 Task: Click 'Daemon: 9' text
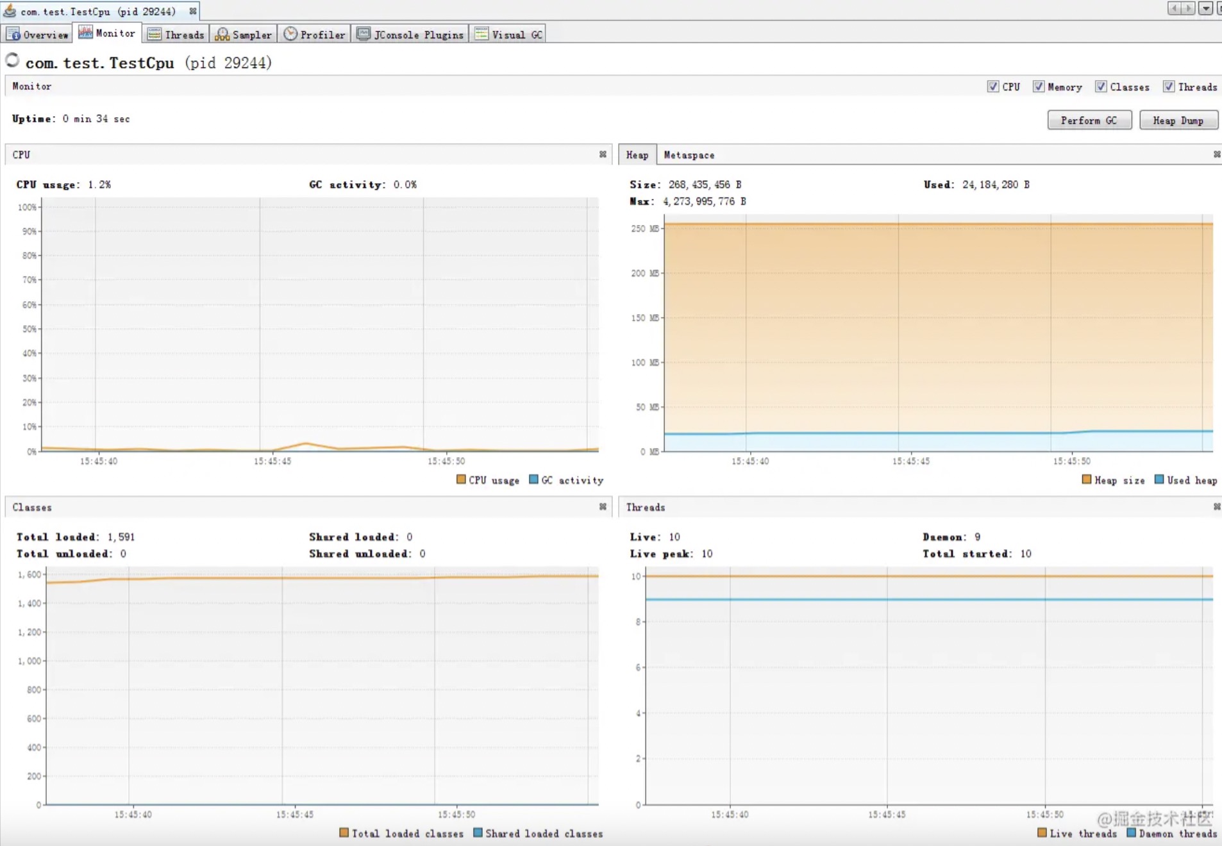[951, 537]
